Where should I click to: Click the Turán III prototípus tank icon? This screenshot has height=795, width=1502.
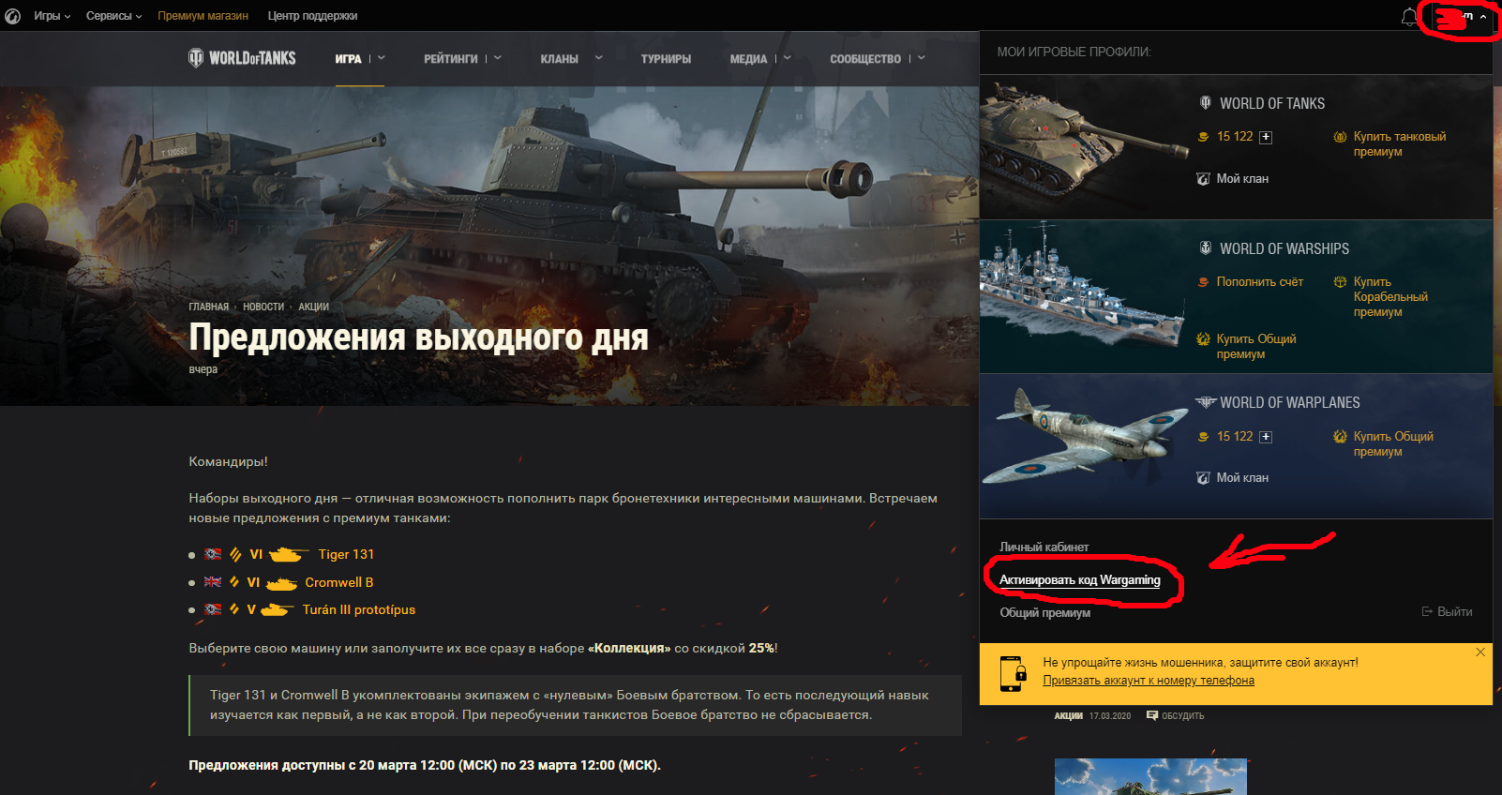click(278, 610)
